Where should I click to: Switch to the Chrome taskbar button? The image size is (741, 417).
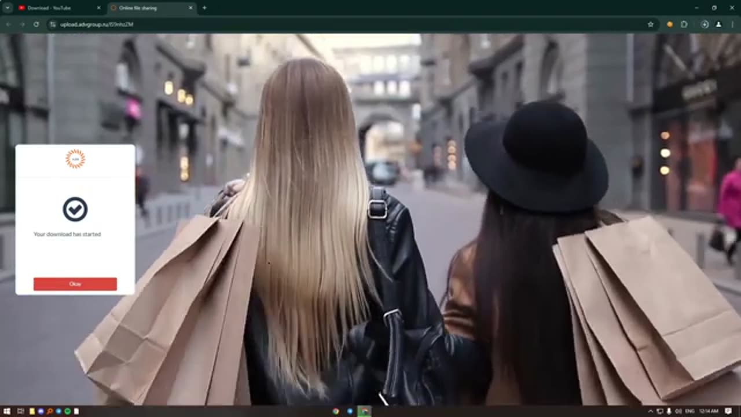(336, 411)
